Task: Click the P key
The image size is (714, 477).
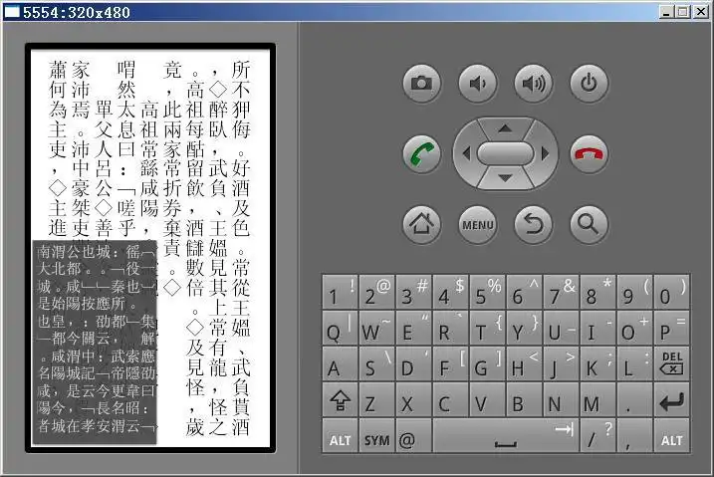Action: click(672, 329)
